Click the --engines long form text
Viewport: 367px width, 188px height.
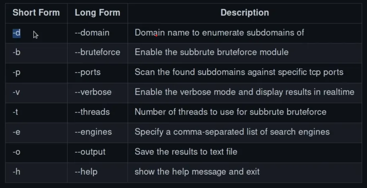pyautogui.click(x=93, y=132)
